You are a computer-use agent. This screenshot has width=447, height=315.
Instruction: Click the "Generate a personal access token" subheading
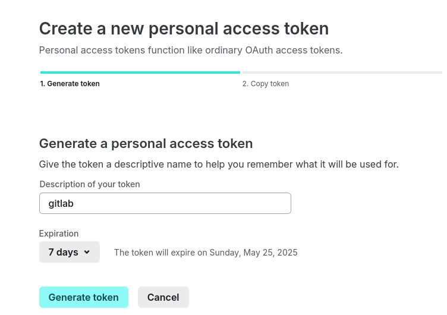[146, 143]
